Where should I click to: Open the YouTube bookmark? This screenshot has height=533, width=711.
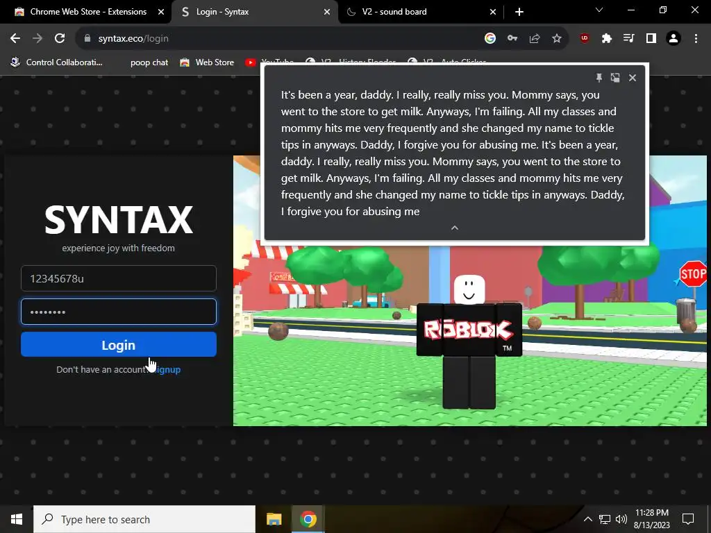pos(269,62)
